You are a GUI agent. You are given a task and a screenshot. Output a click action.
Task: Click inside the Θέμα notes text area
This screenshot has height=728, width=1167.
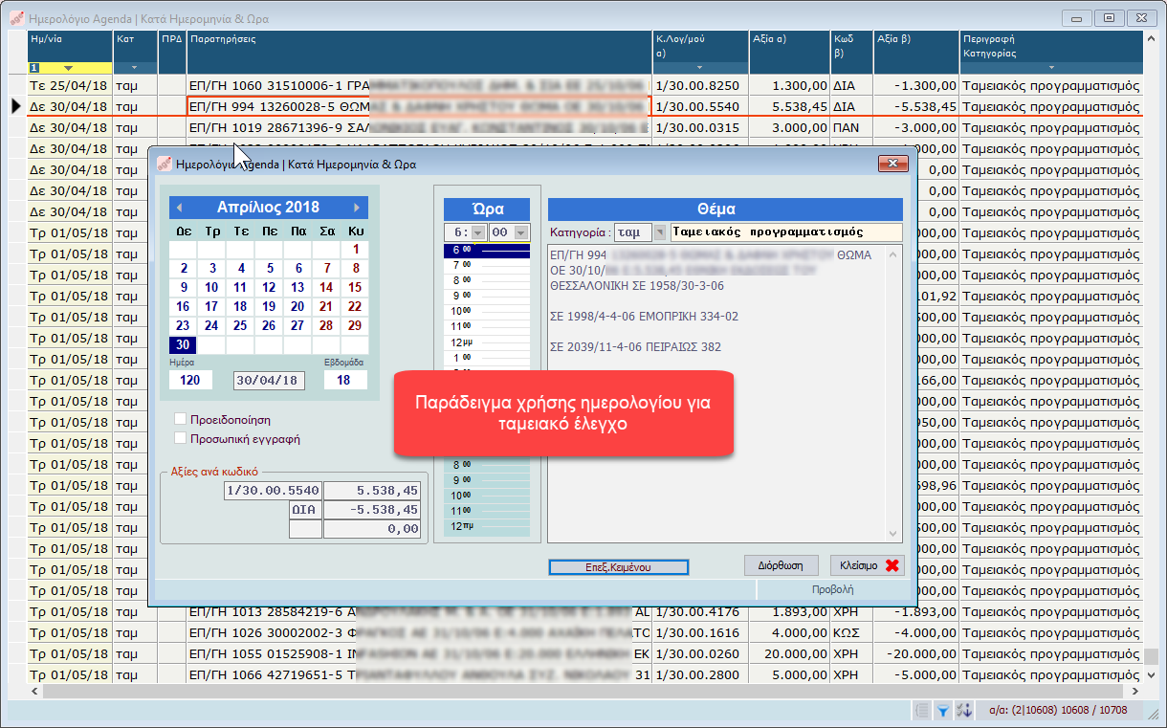(717, 392)
